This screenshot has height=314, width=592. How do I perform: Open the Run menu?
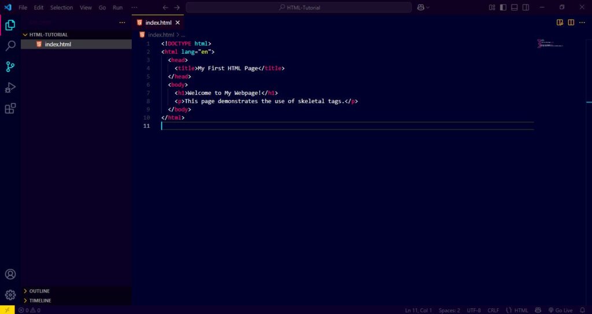coord(118,8)
